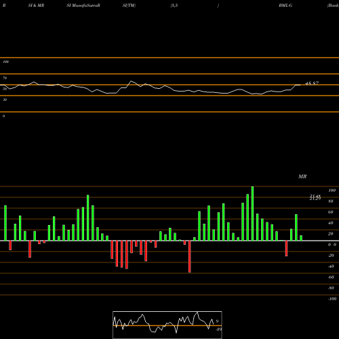Click the 'SI MunafaSutraR' header text
This screenshot has height=339, width=339.
pyautogui.click(x=83, y=5)
